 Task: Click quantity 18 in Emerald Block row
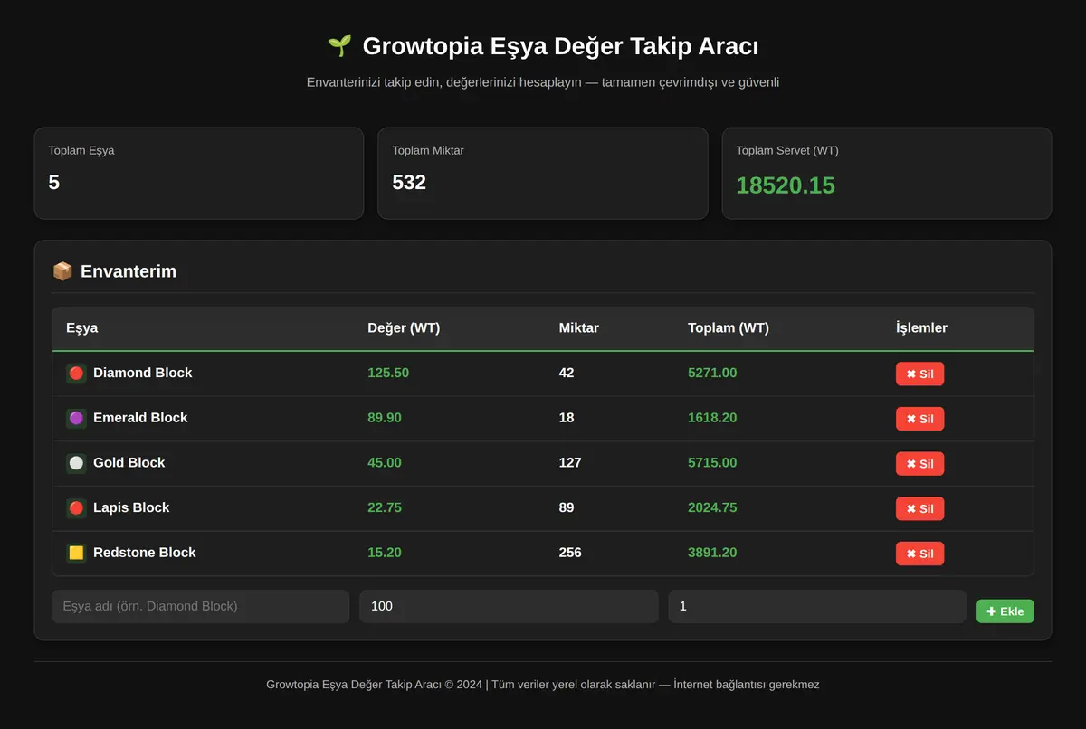coord(567,418)
